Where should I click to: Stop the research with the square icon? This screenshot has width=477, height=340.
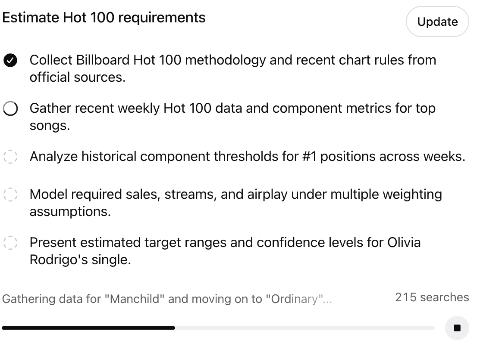[x=457, y=328]
